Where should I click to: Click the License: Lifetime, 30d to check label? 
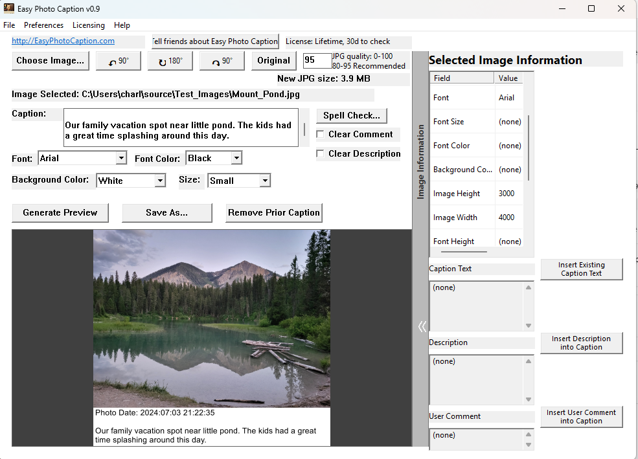coord(337,41)
